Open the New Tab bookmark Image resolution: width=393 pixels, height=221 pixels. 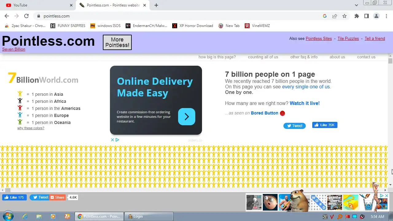click(x=229, y=26)
